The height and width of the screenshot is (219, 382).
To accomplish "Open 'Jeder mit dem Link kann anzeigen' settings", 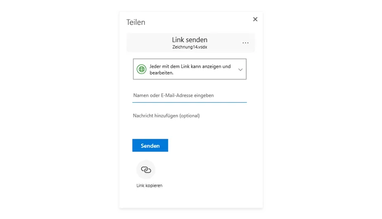I will point(189,69).
